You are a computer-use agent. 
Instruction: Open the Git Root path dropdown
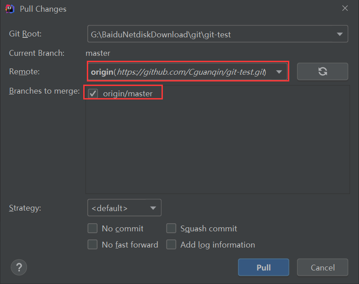339,34
